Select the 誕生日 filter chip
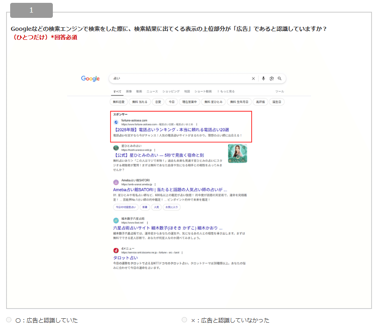Image resolution: width=374 pixels, height=326 pixels. [277, 102]
